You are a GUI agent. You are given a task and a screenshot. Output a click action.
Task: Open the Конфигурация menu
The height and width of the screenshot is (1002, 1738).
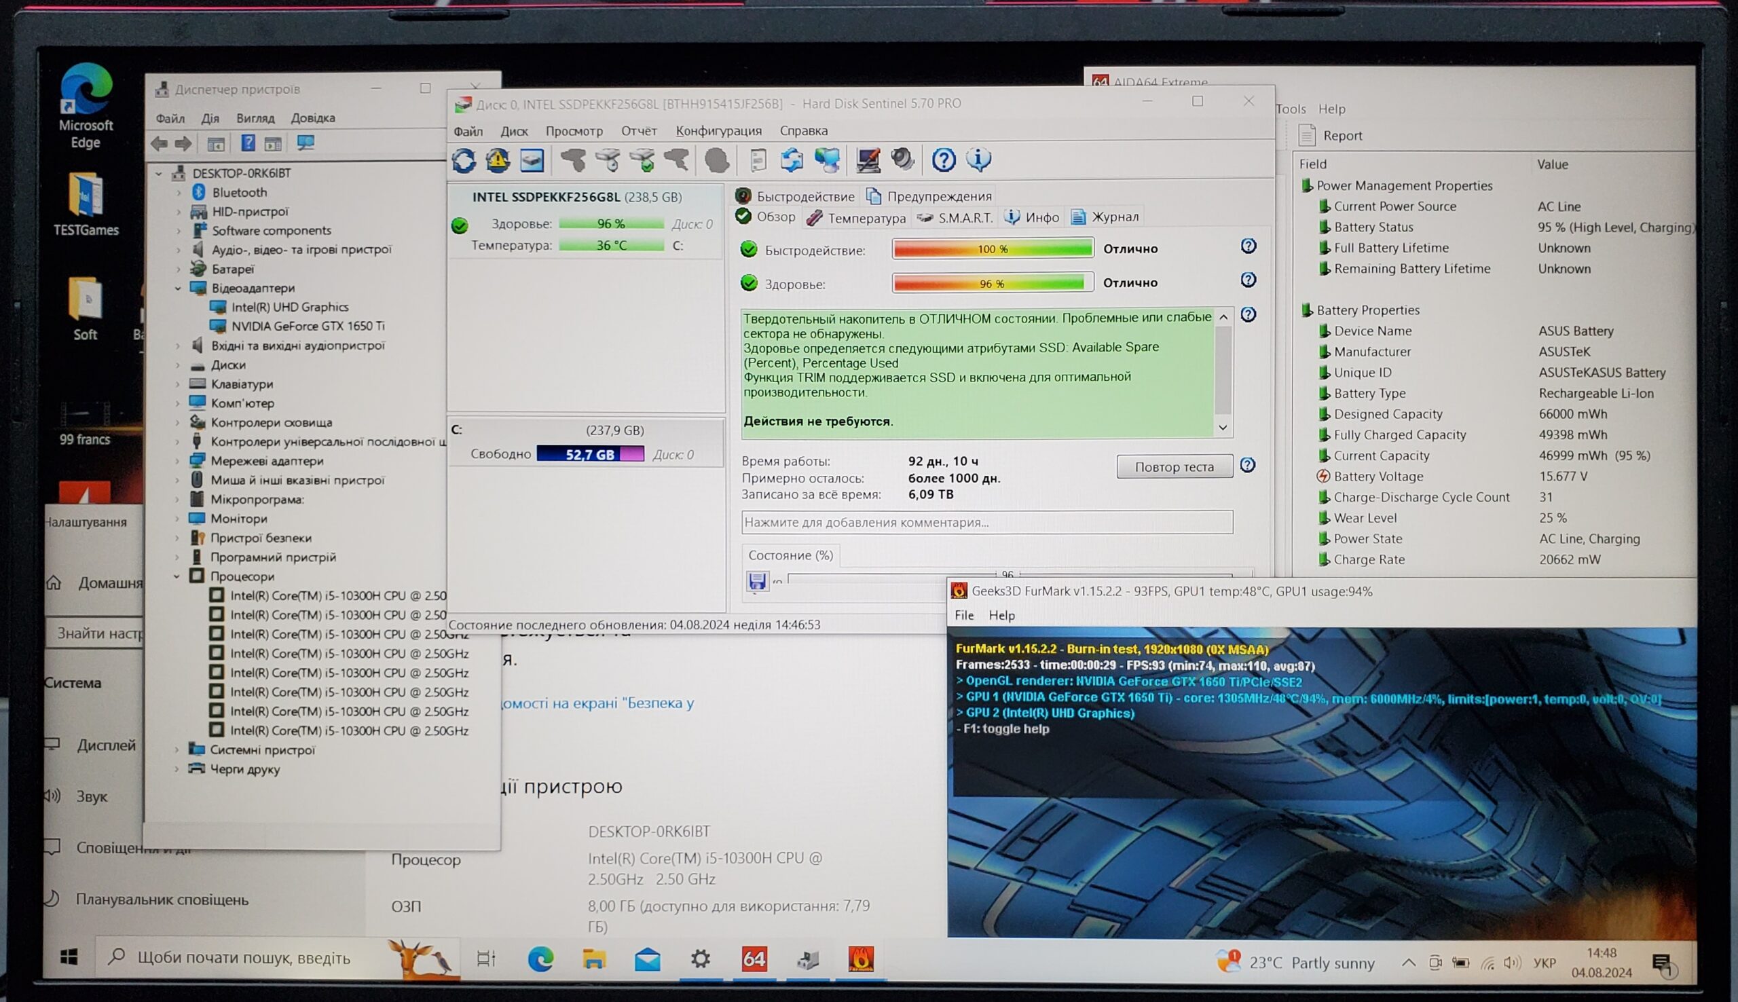coord(718,131)
